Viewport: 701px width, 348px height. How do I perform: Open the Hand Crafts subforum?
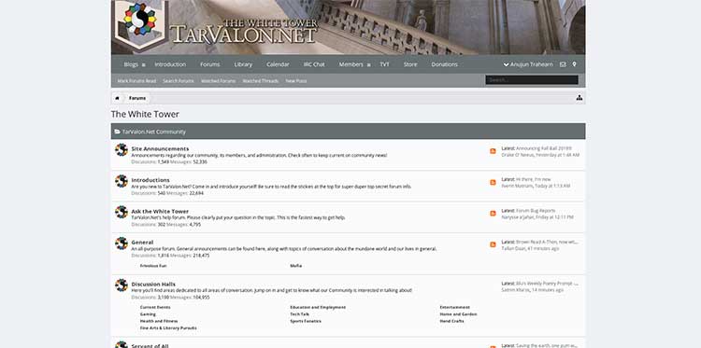[451, 321]
